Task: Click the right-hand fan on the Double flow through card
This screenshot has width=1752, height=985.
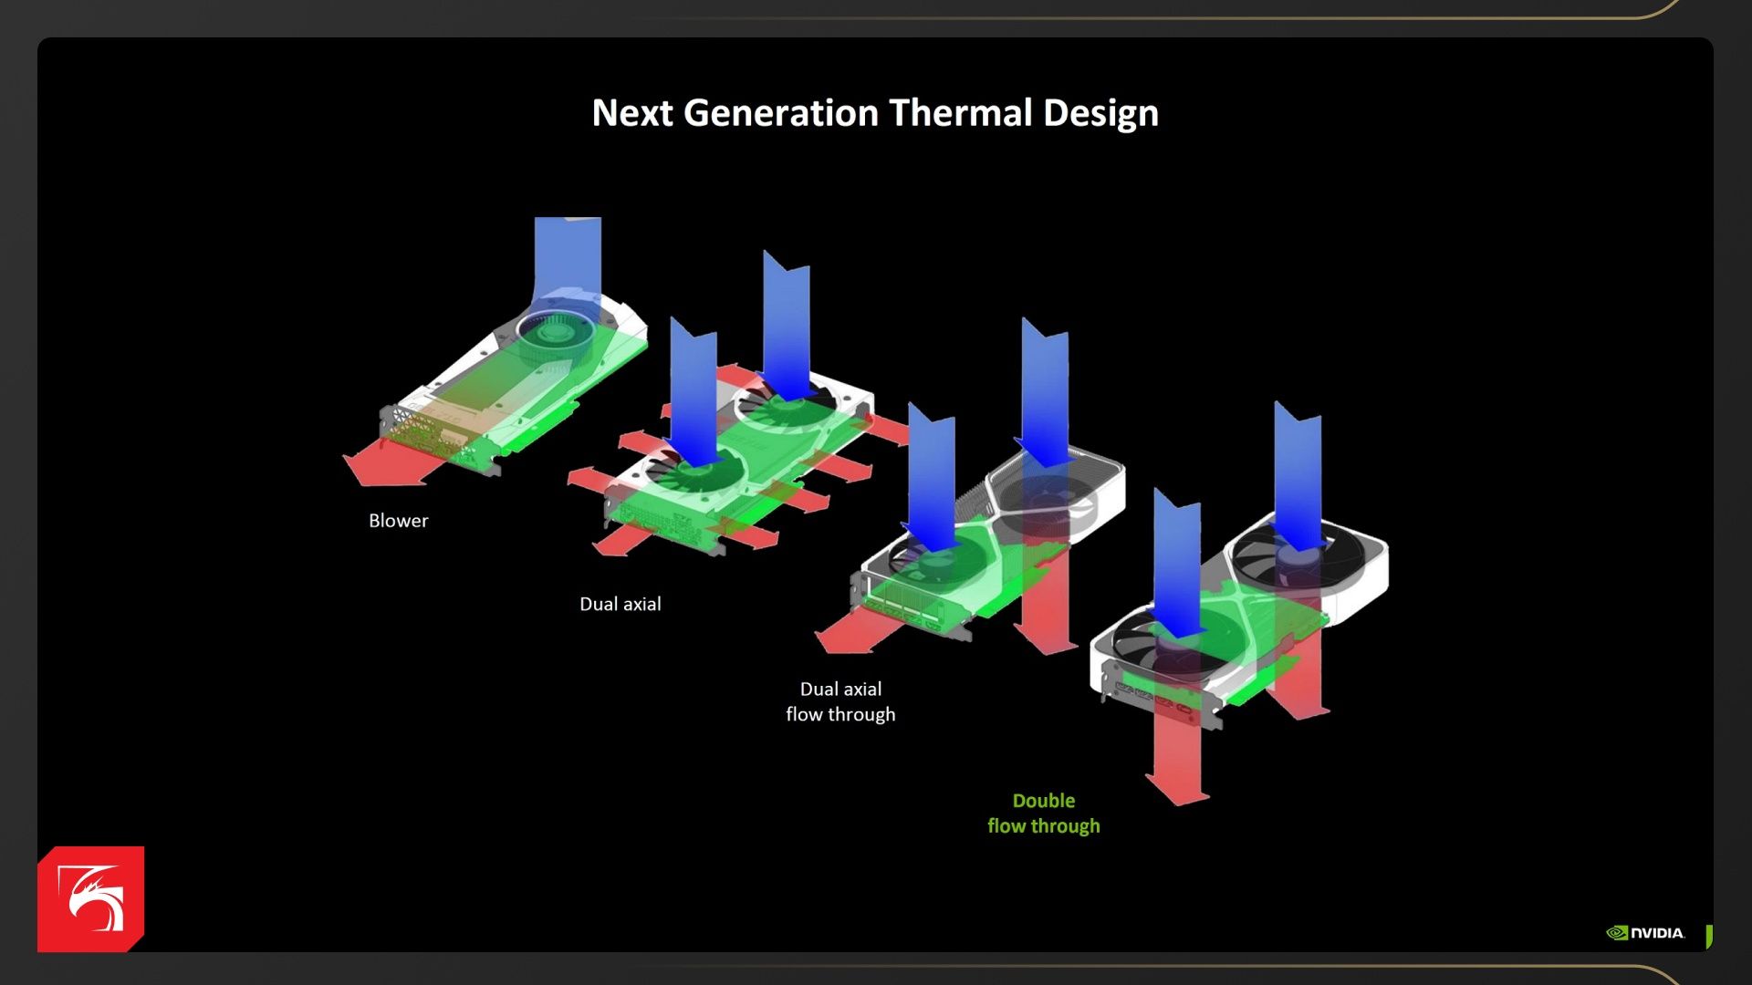Action: point(1300,556)
